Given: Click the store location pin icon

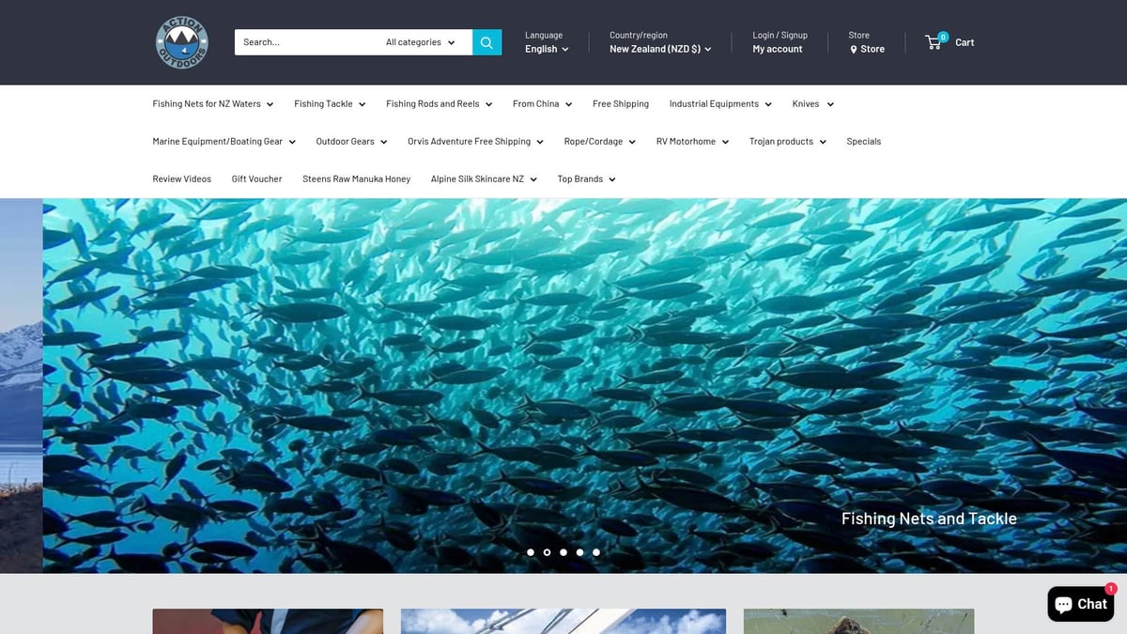Looking at the screenshot, I should point(854,49).
